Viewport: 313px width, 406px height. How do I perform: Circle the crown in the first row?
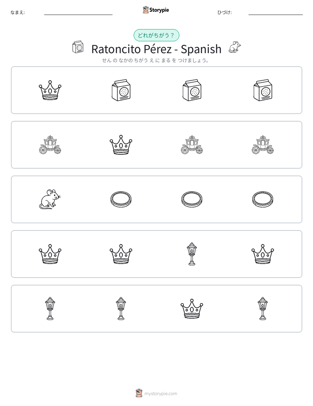coord(50,90)
